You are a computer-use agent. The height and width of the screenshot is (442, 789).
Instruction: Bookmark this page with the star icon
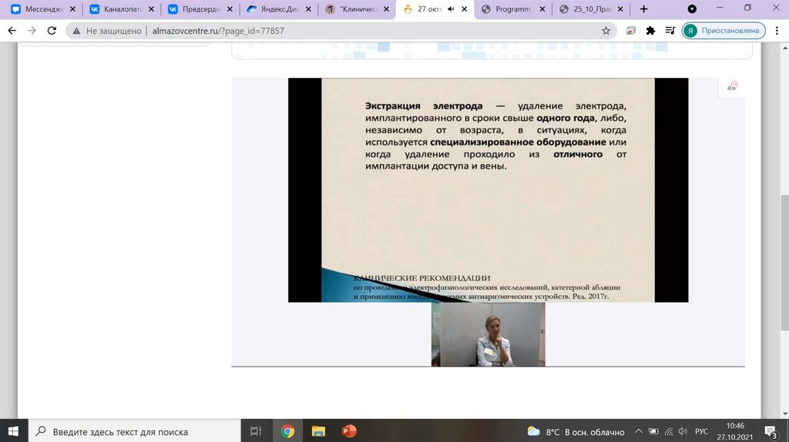click(x=606, y=31)
